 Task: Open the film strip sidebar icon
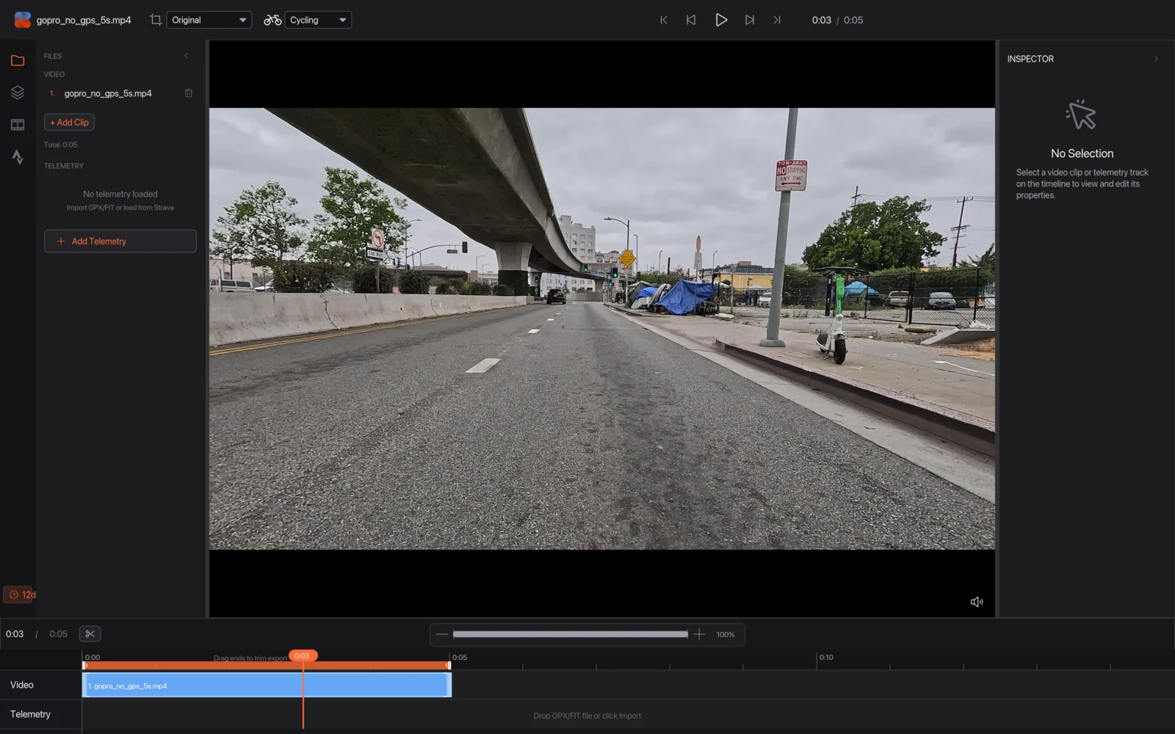tap(18, 125)
